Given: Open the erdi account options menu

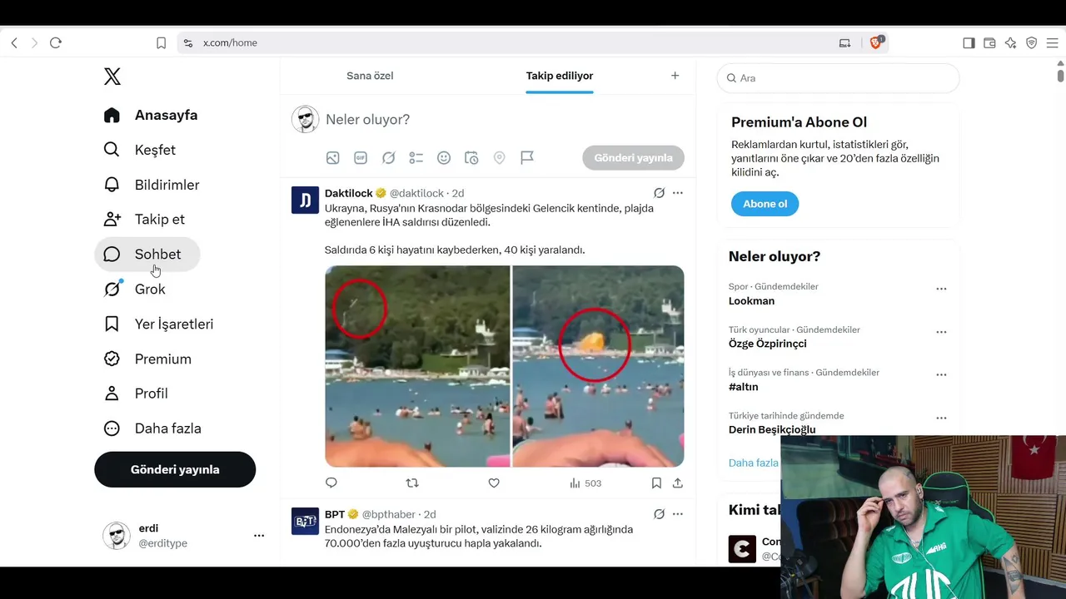Looking at the screenshot, I should [259, 536].
